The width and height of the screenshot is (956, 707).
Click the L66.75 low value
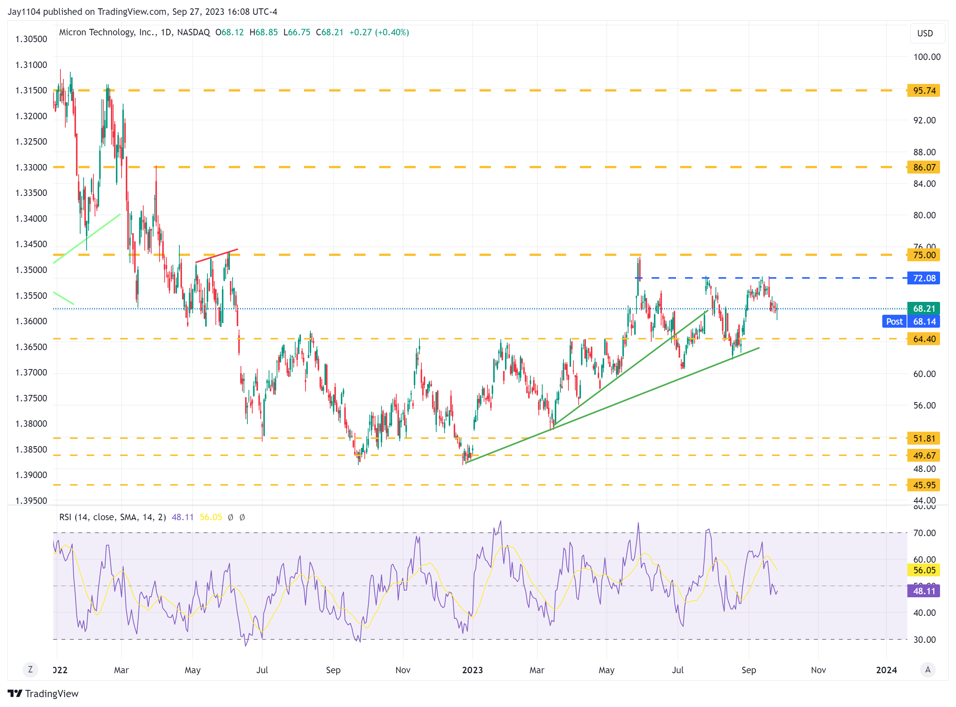click(297, 33)
